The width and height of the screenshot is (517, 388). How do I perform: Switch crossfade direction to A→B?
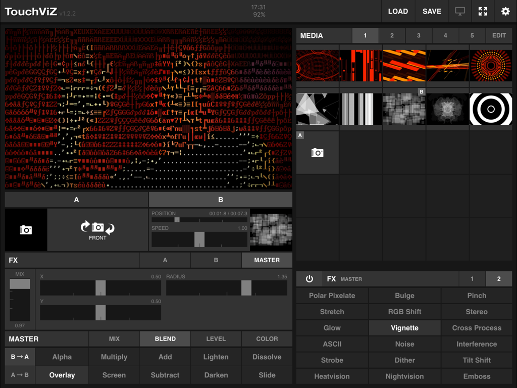click(x=20, y=375)
